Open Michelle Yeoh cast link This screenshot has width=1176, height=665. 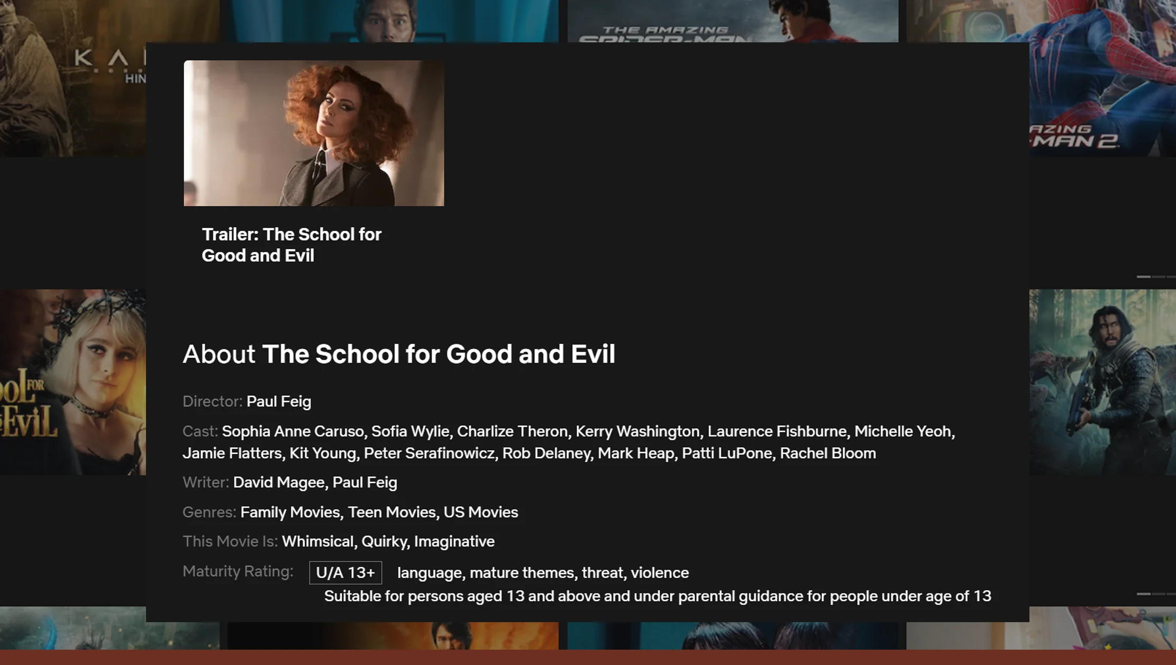point(903,431)
